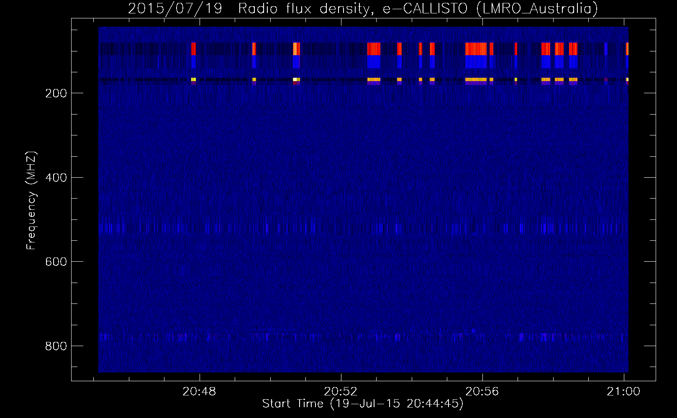Image resolution: width=677 pixels, height=418 pixels.
Task: Click the '20:56' time tick label
Action: (x=482, y=392)
